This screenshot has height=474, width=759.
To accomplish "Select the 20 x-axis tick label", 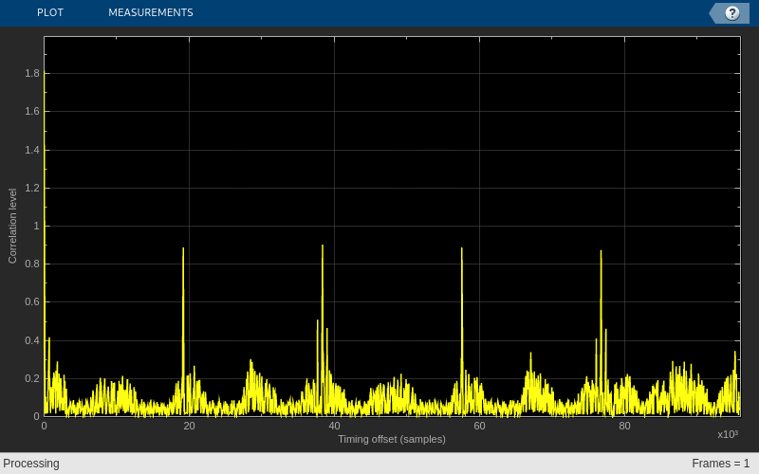I will pos(189,426).
